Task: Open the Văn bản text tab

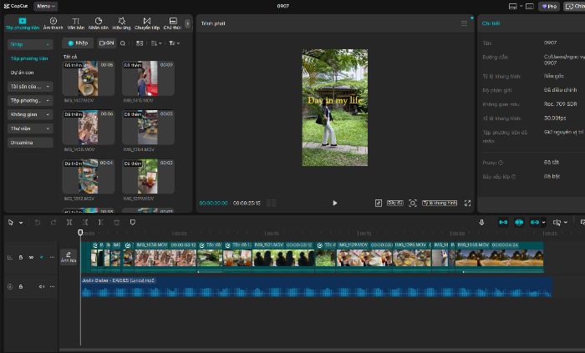Action: [x=76, y=23]
